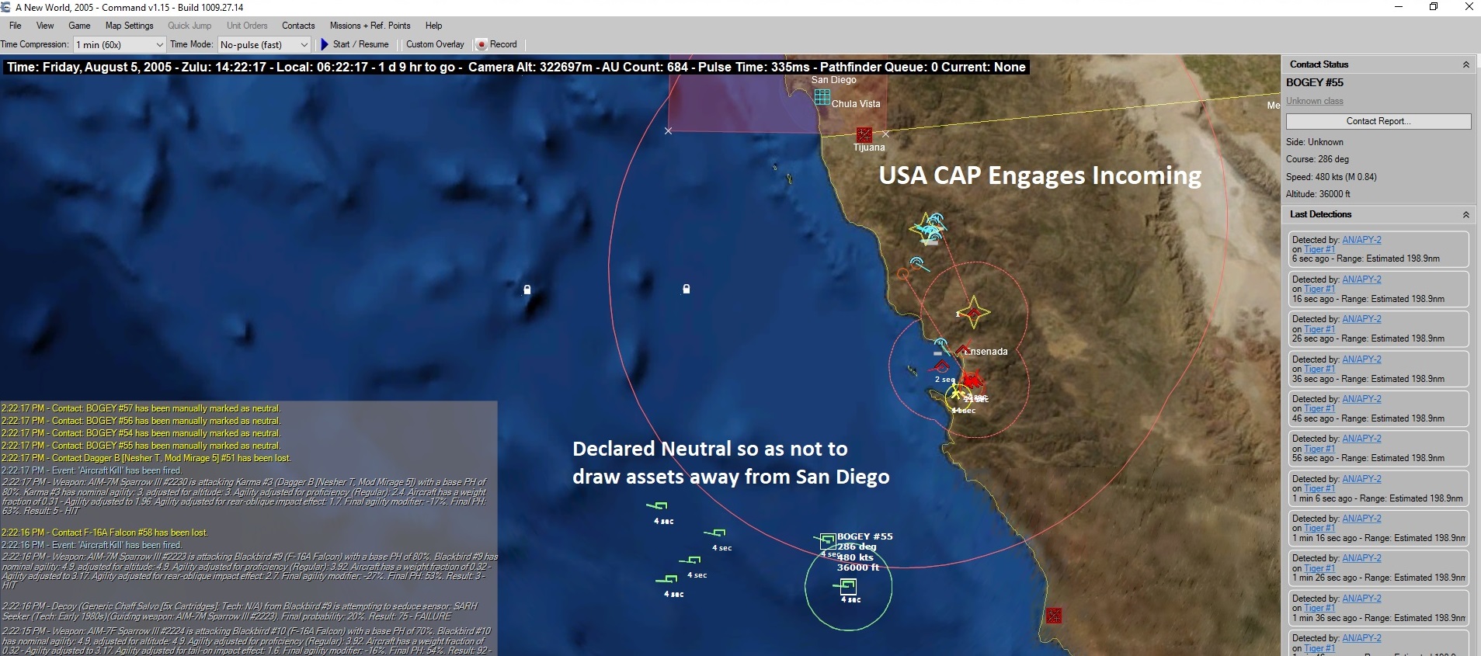Open Tiger #1 link in the '1 min 6 sec ago' detection

click(1319, 488)
